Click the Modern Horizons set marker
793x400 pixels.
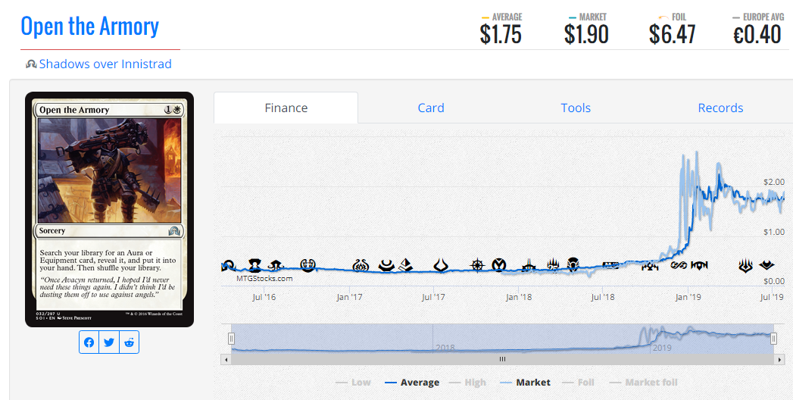point(767,265)
